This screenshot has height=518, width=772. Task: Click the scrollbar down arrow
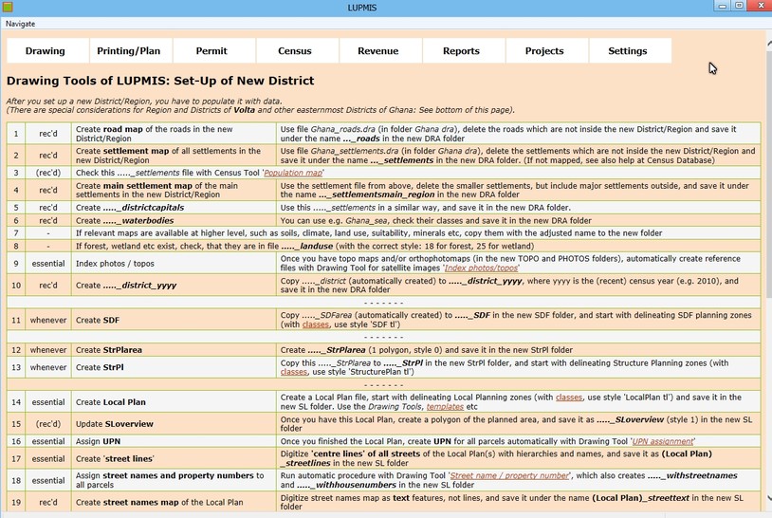click(x=769, y=499)
